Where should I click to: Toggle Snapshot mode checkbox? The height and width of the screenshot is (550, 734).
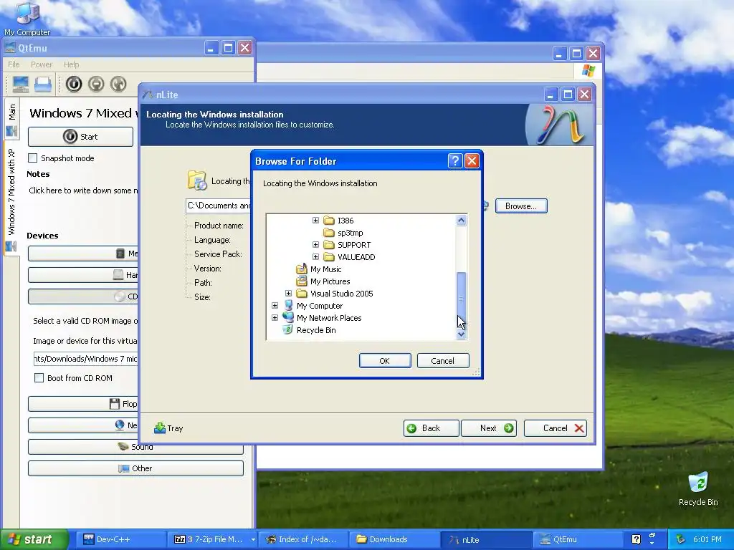tap(33, 158)
